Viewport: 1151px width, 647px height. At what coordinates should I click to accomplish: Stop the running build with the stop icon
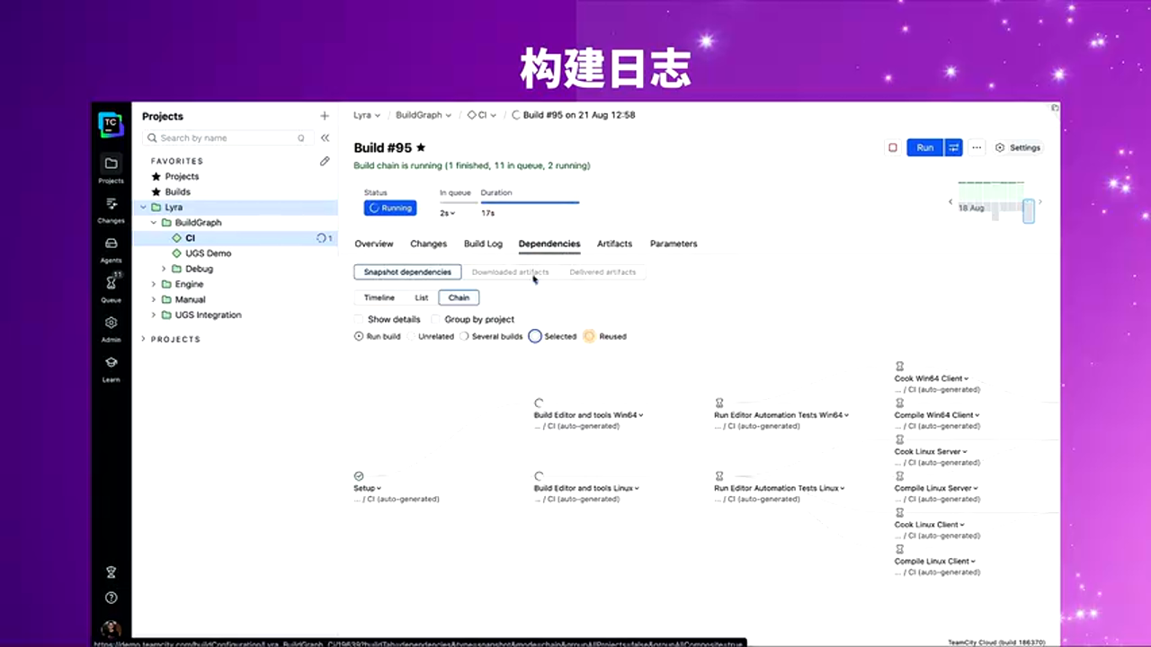892,147
